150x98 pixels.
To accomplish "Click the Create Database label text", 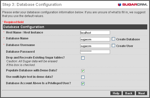I will (128, 39).
